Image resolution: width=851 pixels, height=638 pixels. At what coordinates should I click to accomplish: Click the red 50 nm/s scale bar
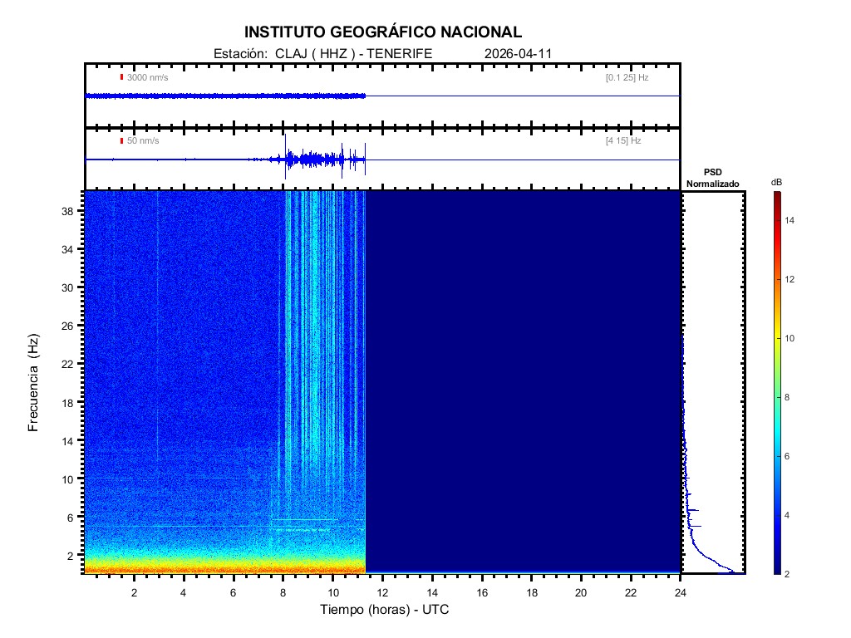121,140
